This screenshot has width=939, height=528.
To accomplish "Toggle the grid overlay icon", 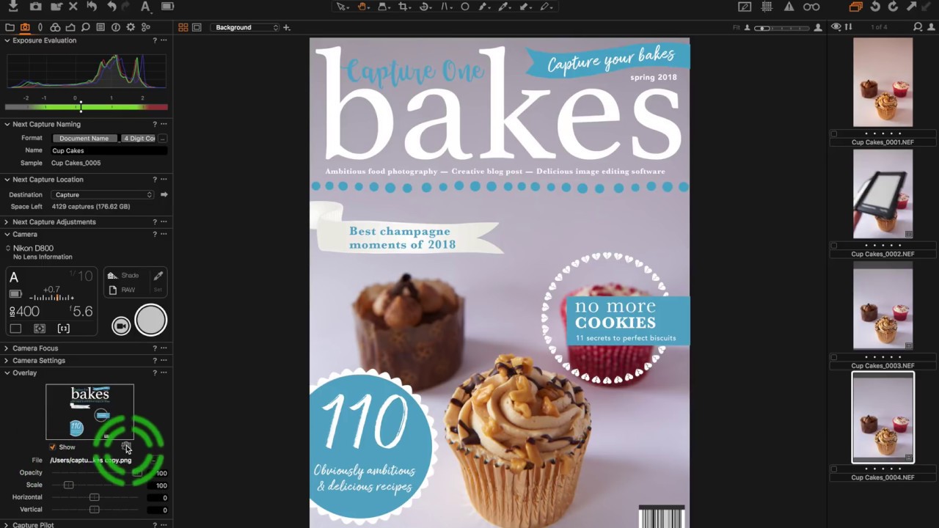I will click(x=767, y=7).
